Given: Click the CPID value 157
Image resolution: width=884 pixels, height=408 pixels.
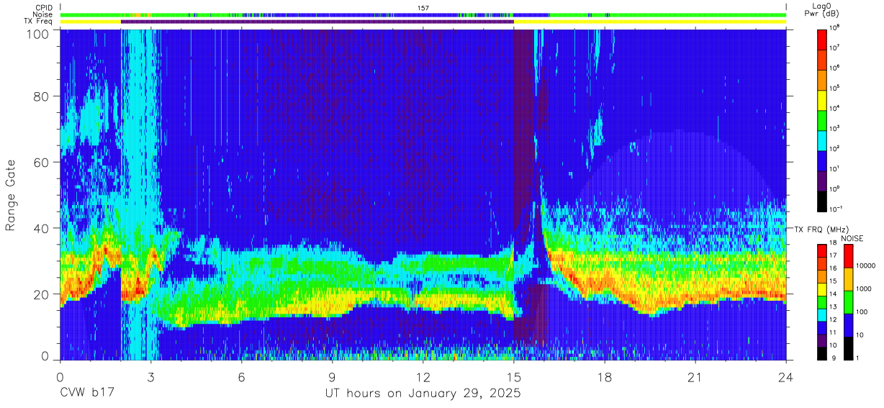Looking at the screenshot, I should click(x=423, y=7).
